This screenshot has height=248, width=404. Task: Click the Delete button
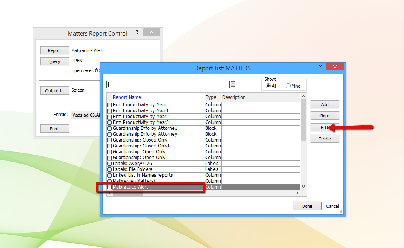[324, 139]
